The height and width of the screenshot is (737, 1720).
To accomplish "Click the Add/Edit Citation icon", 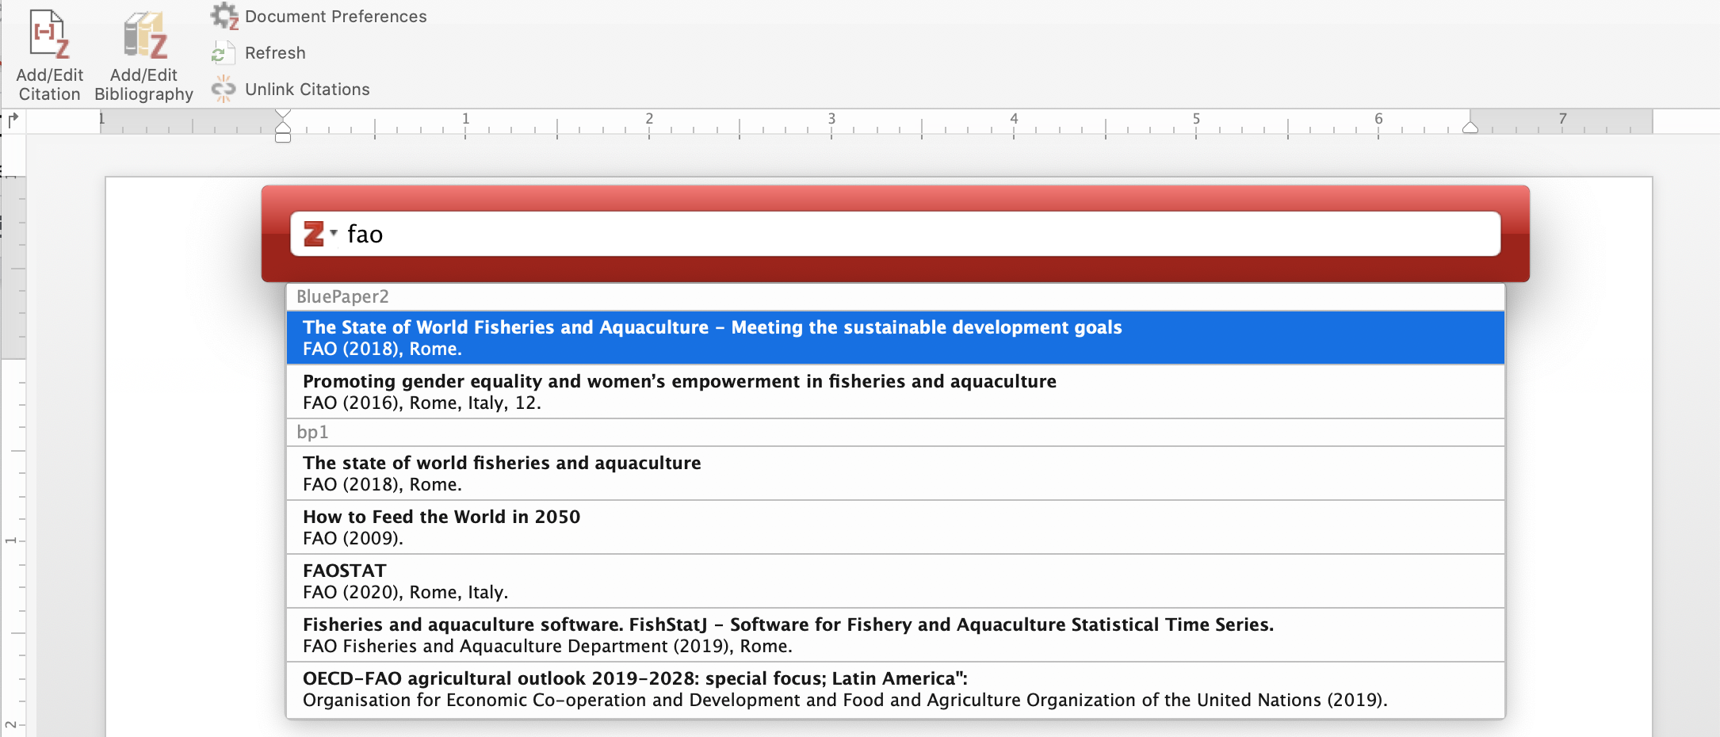I will pyautogui.click(x=49, y=33).
